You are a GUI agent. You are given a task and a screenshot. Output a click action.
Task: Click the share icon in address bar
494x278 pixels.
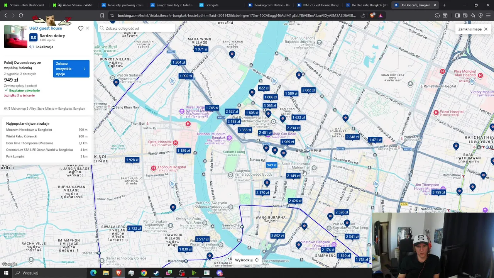pyautogui.click(x=363, y=15)
